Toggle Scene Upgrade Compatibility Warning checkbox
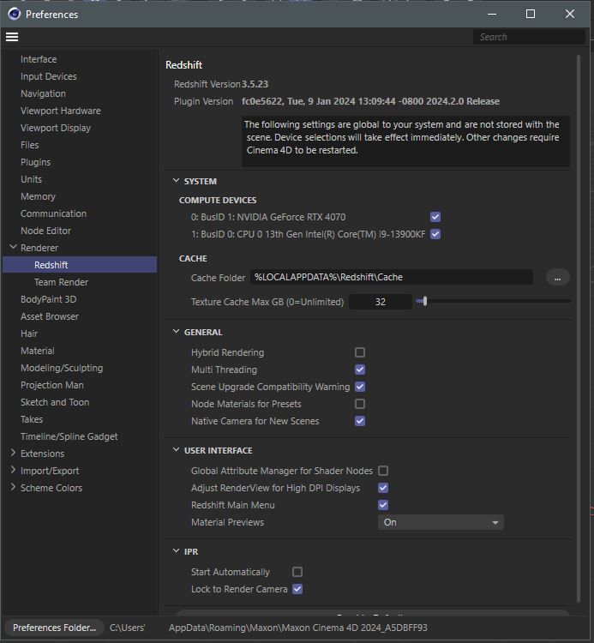Viewport: 594px width, 643px height. pos(360,387)
